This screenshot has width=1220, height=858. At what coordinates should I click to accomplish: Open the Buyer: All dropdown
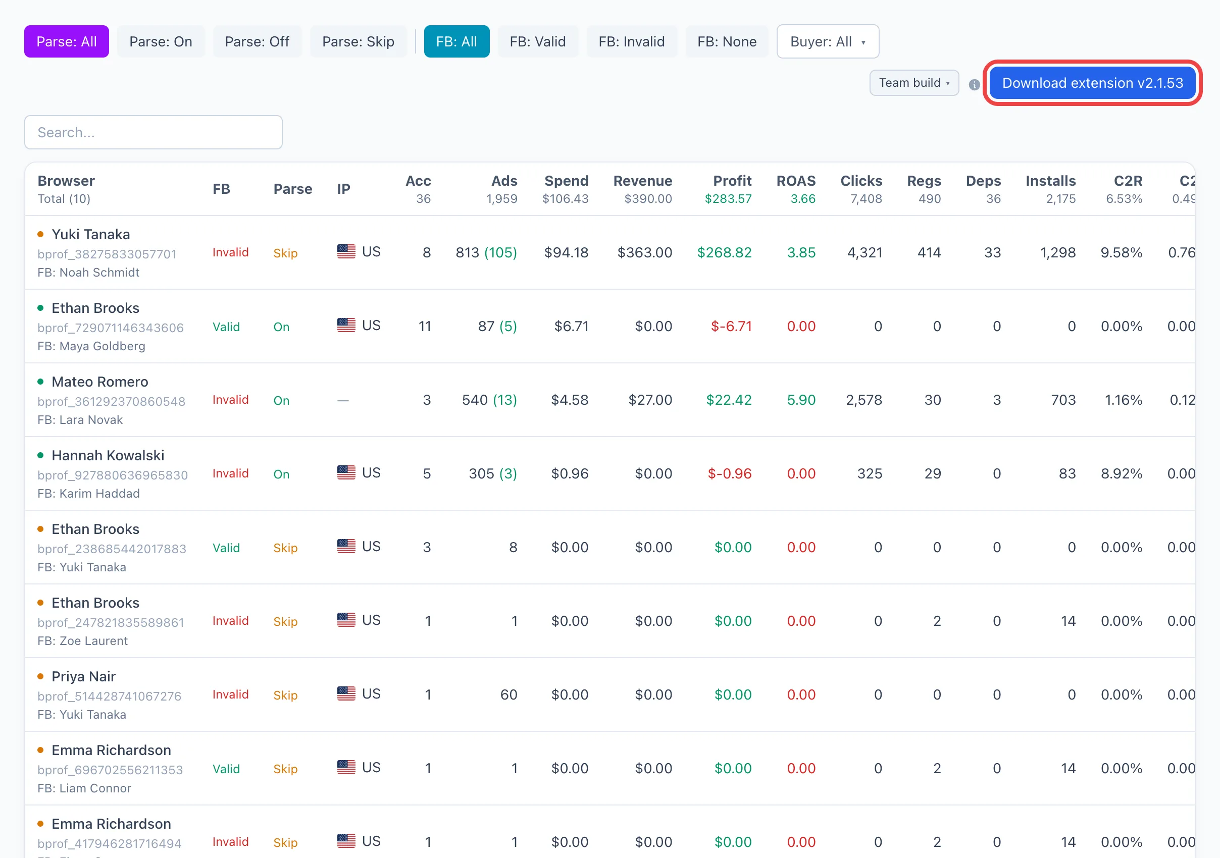(x=827, y=41)
